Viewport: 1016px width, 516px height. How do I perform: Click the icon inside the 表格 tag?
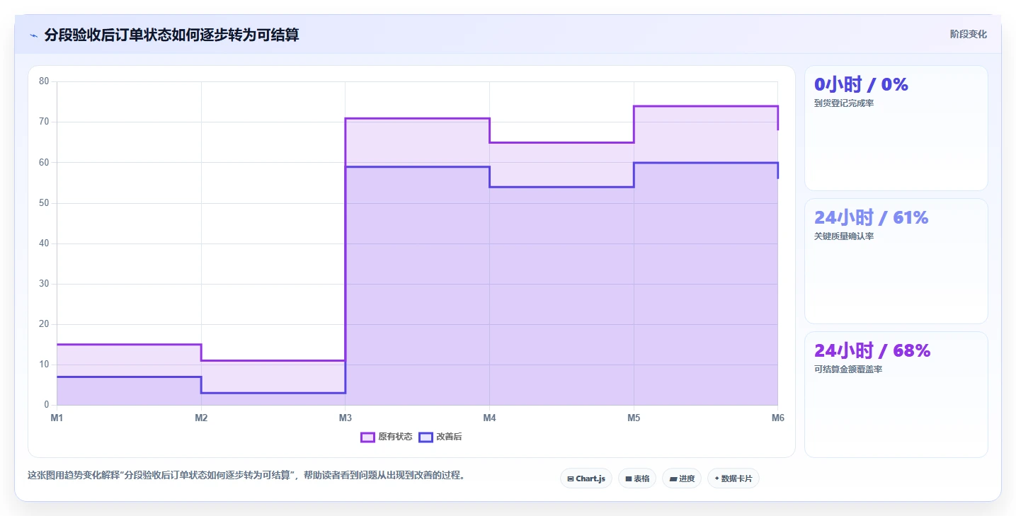coord(628,479)
